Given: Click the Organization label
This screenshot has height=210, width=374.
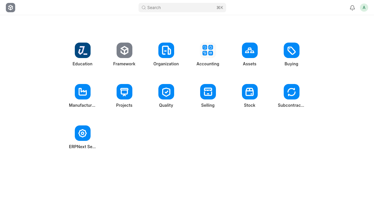Looking at the screenshot, I should (166, 64).
